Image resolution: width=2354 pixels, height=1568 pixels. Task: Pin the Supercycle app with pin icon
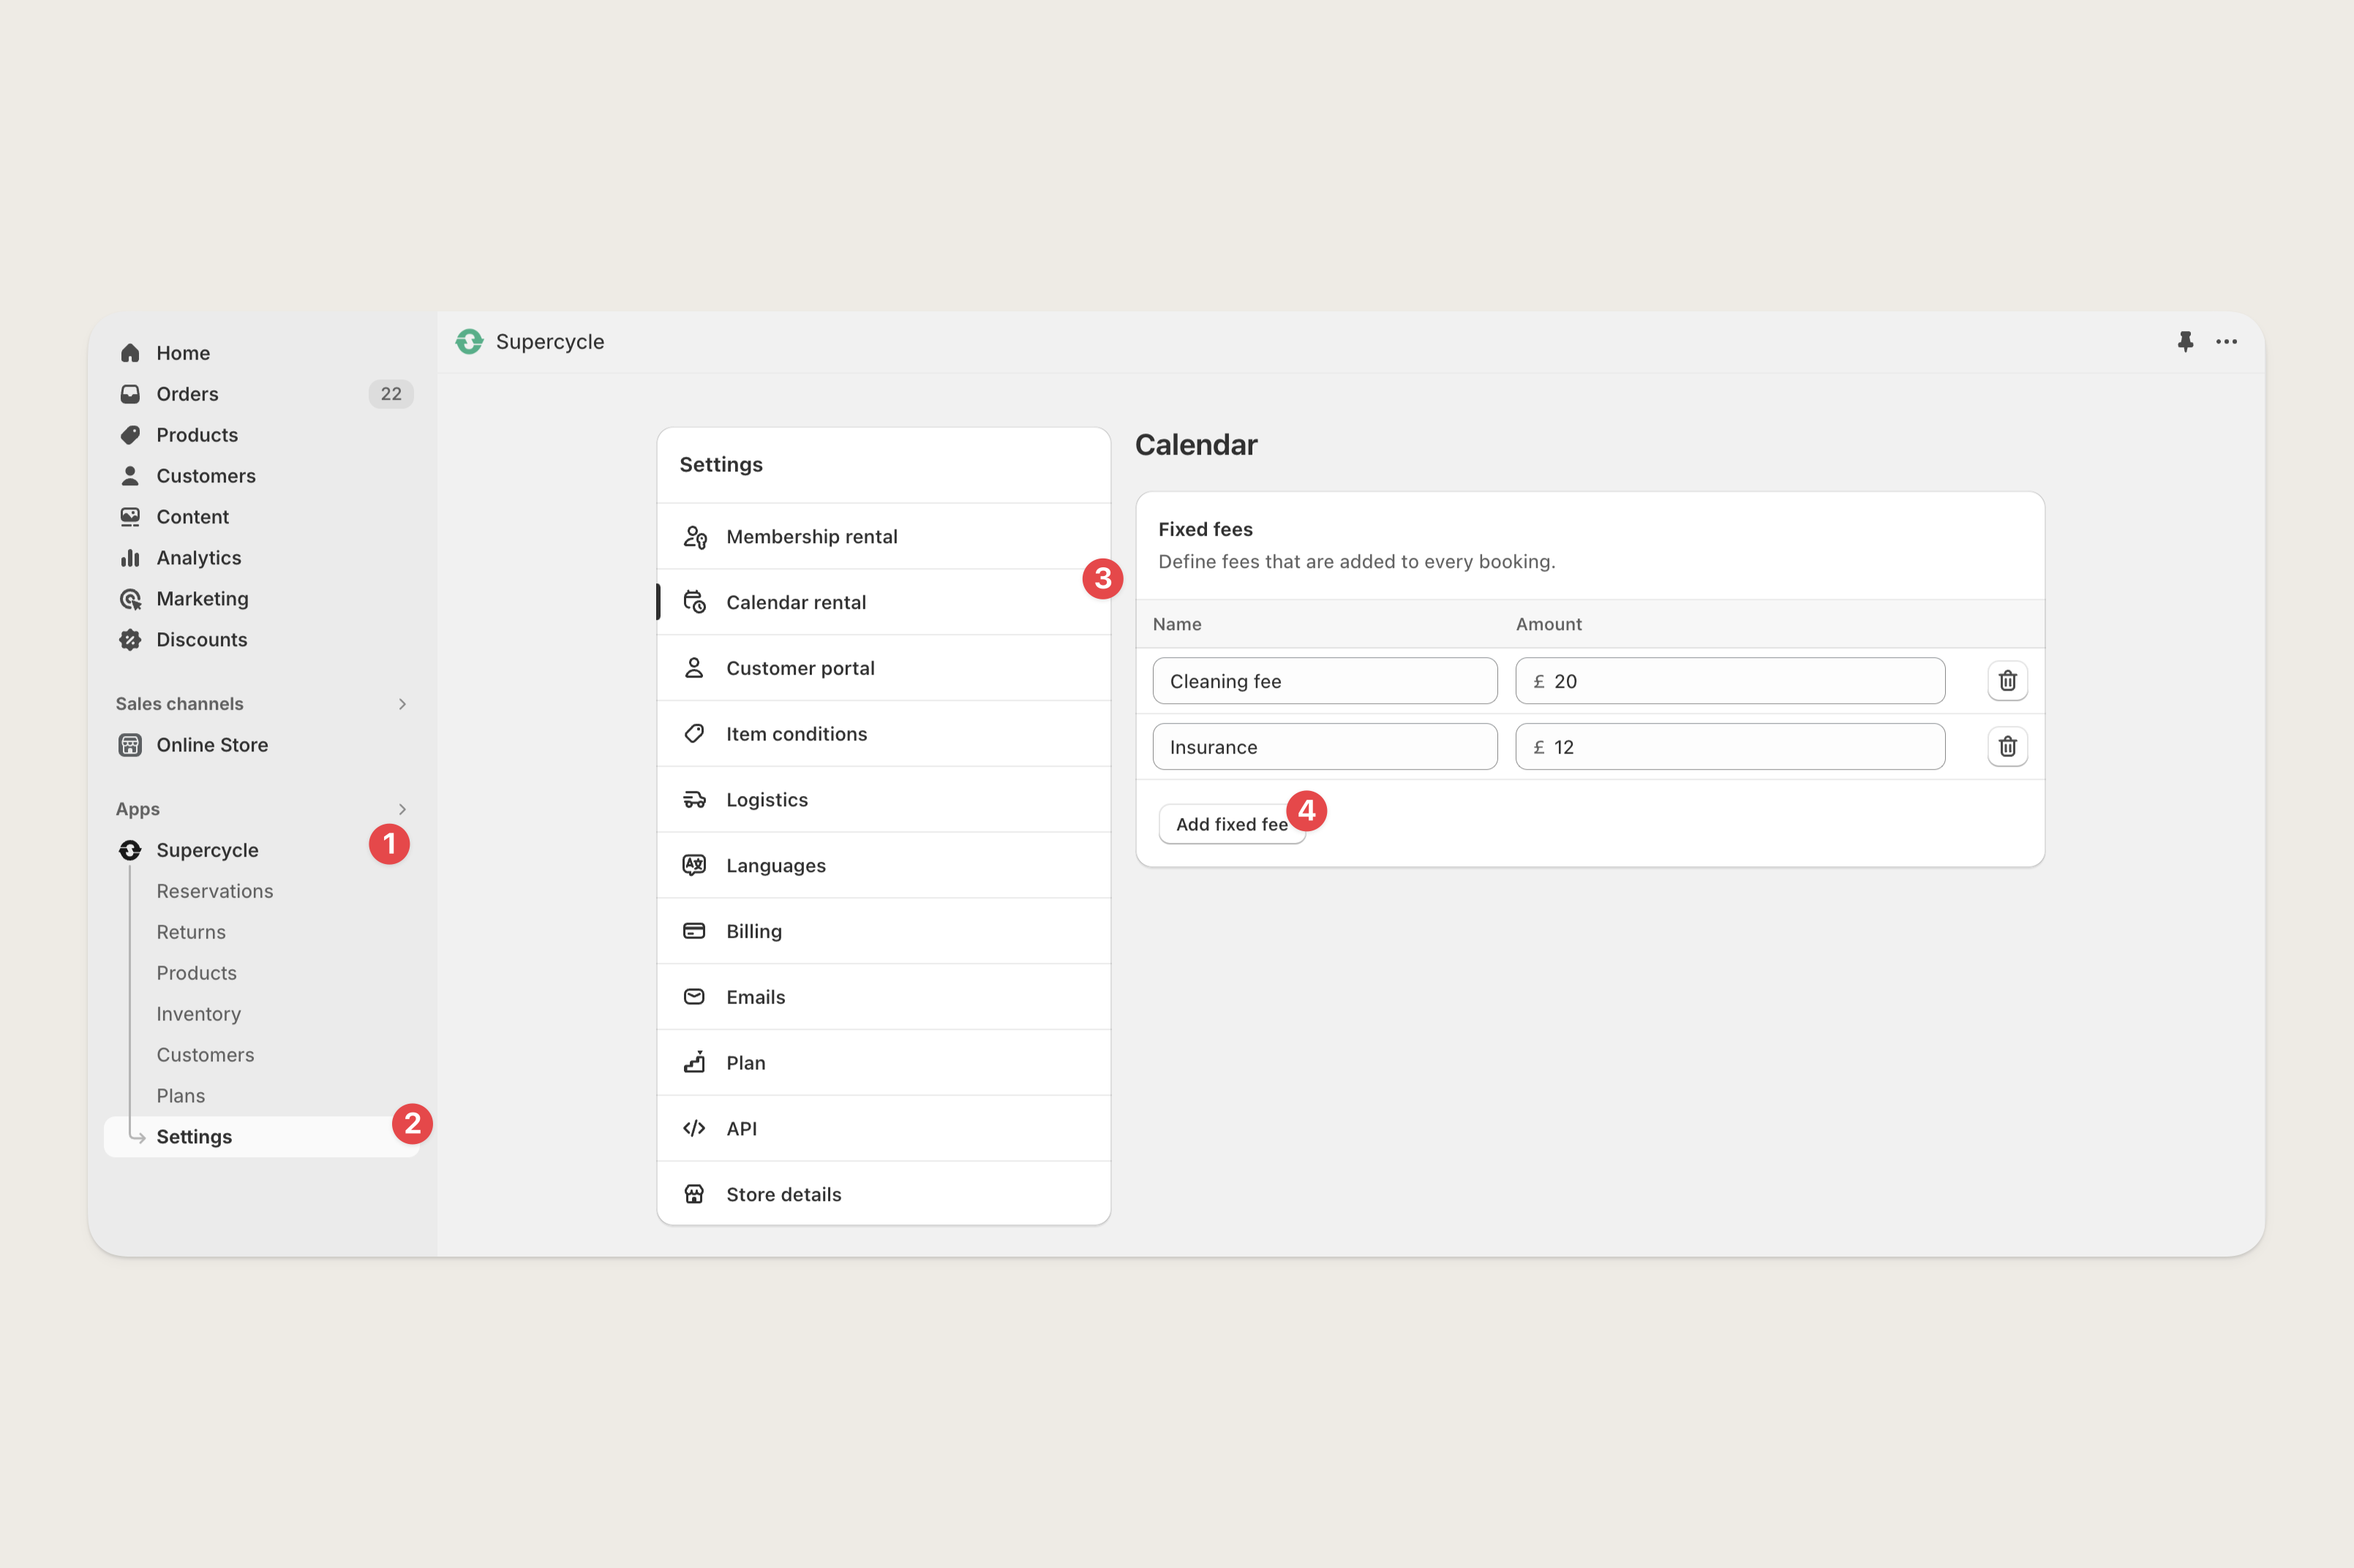(x=2185, y=342)
